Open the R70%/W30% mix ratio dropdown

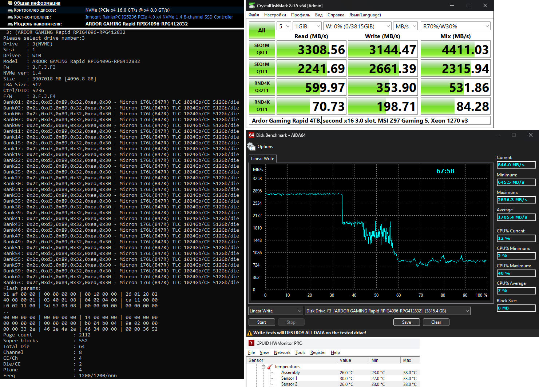click(x=456, y=26)
